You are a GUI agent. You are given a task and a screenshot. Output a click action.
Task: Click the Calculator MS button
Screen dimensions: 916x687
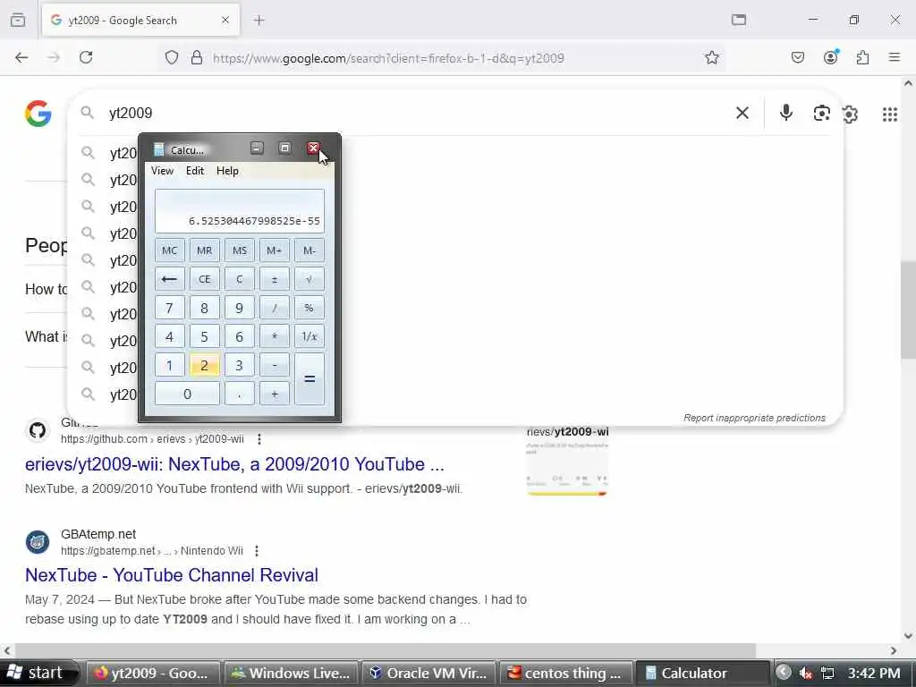(x=240, y=250)
